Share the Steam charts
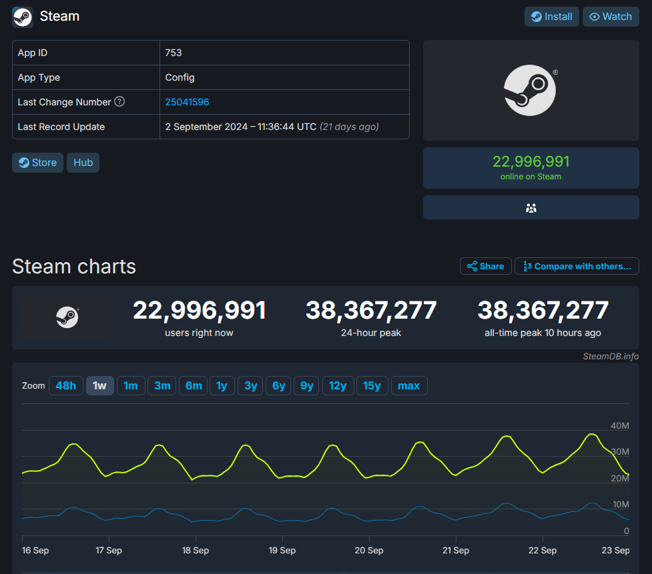The height and width of the screenshot is (574, 652). coord(485,266)
